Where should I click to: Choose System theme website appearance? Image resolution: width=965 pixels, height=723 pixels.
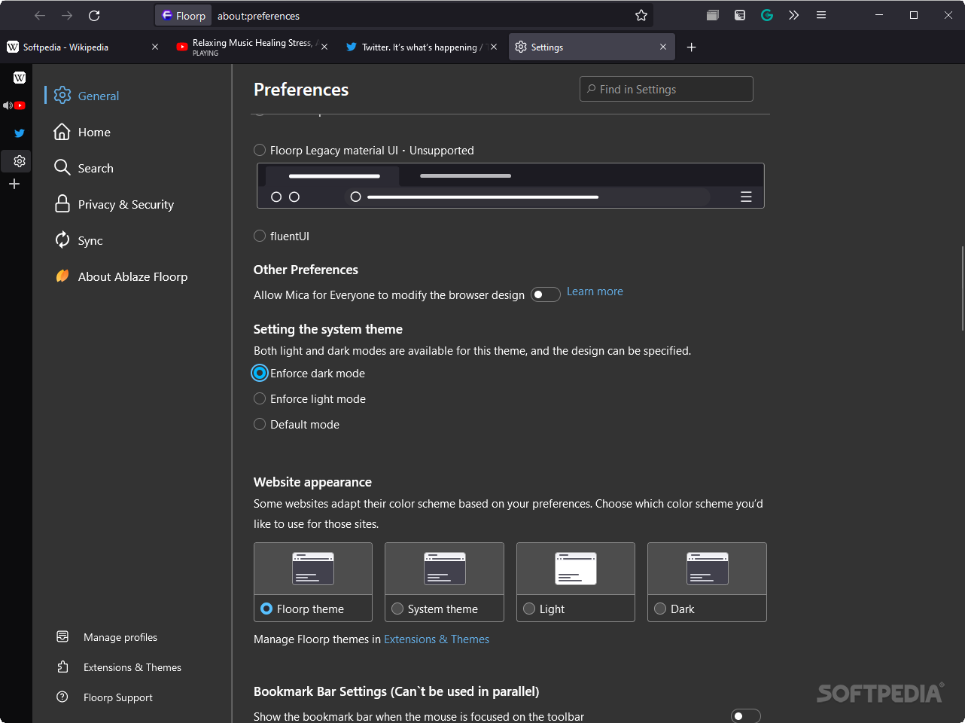click(444, 582)
